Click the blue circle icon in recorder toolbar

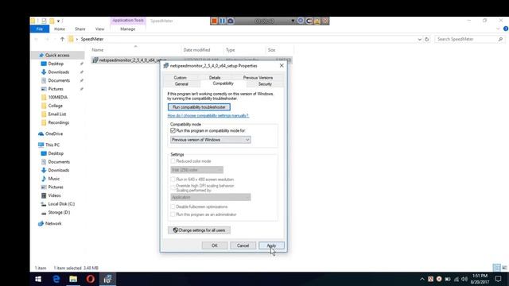[x=301, y=21]
